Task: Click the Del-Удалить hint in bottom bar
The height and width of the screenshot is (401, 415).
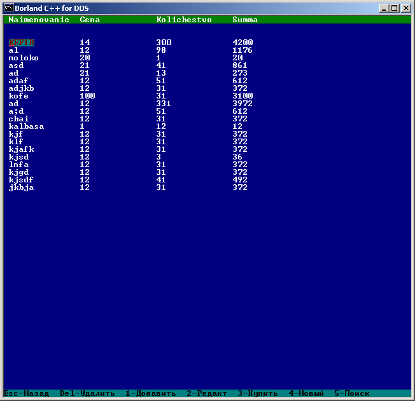Action: [x=87, y=393]
